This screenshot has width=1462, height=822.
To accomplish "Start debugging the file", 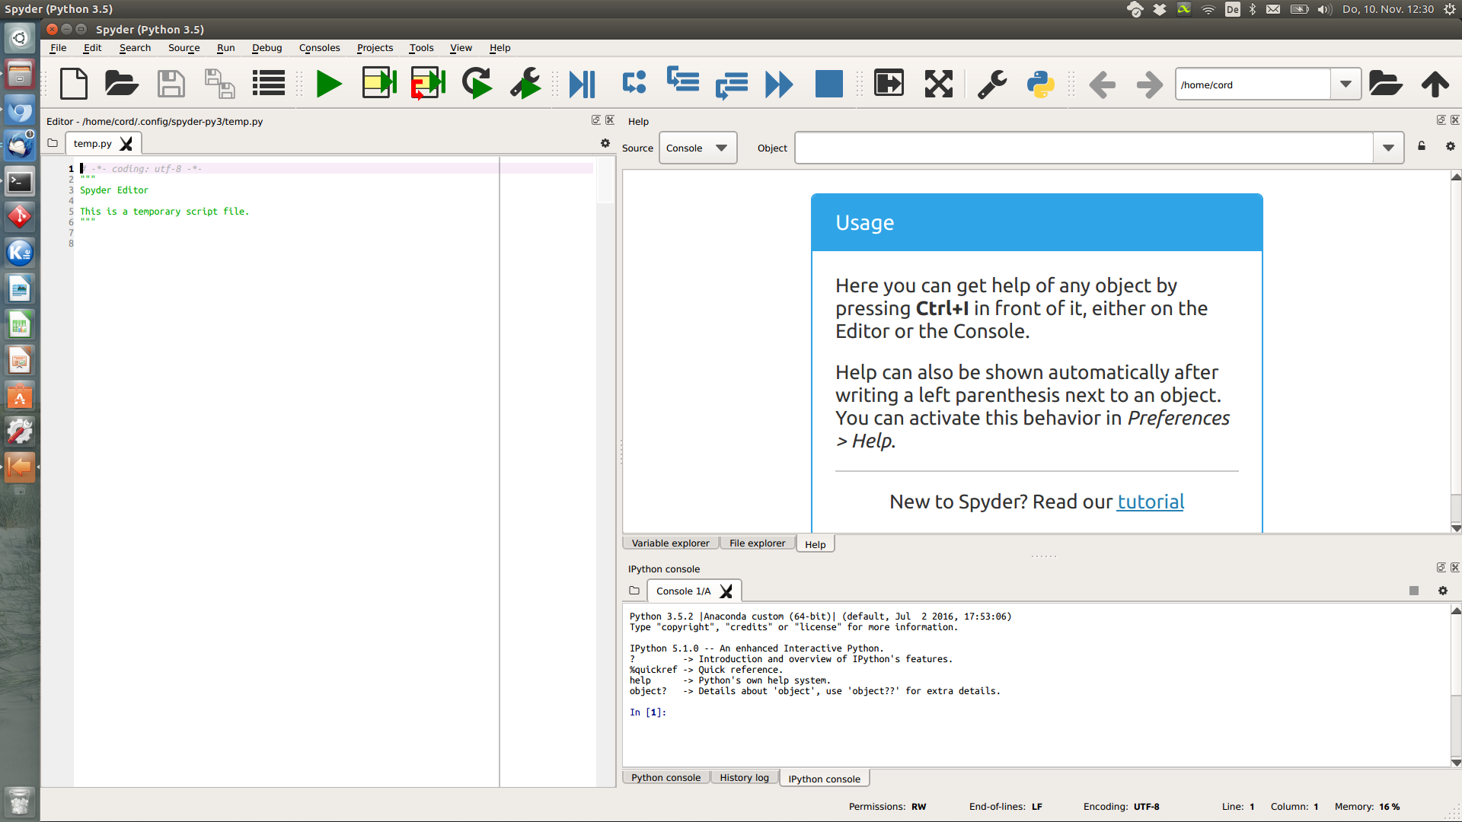I will pos(583,84).
